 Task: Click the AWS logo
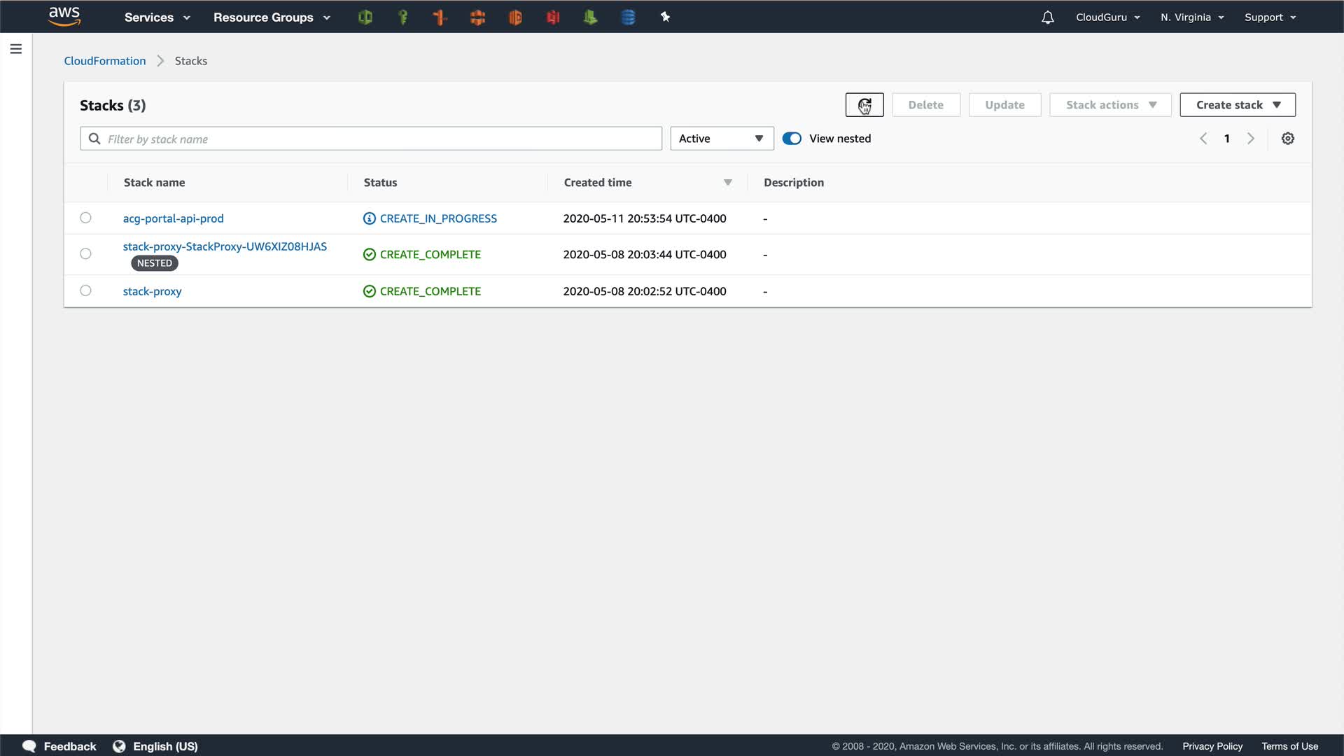(64, 16)
